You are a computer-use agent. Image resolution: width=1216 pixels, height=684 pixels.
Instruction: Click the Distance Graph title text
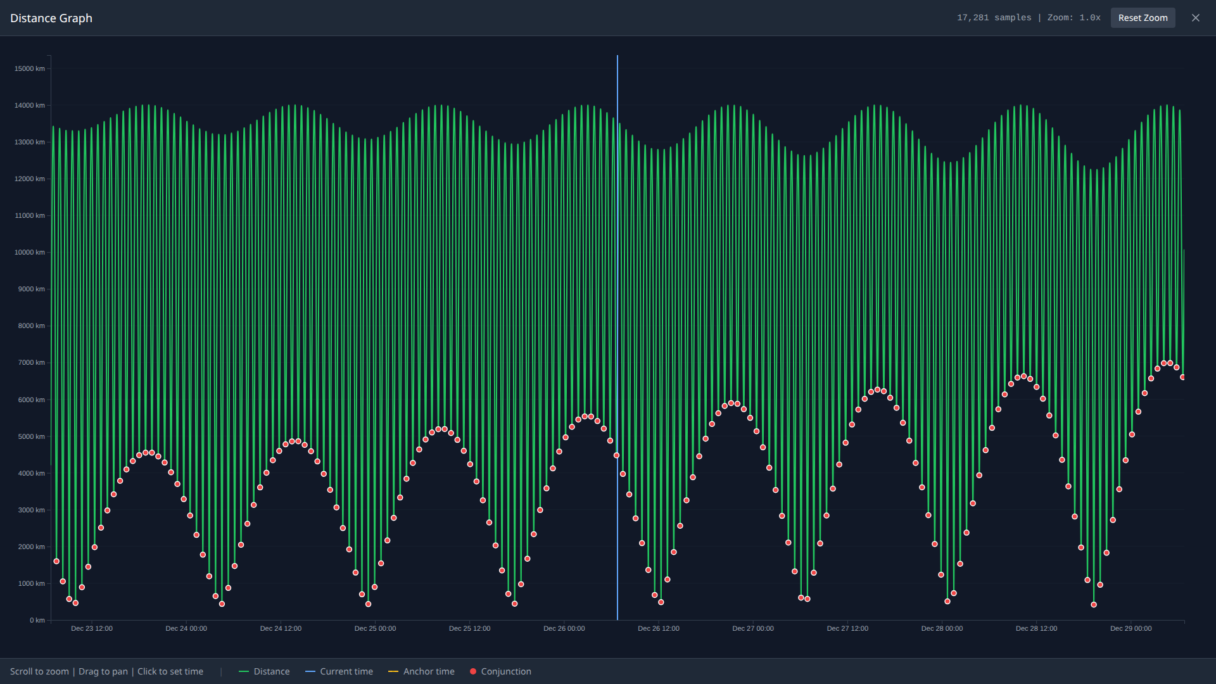click(51, 18)
